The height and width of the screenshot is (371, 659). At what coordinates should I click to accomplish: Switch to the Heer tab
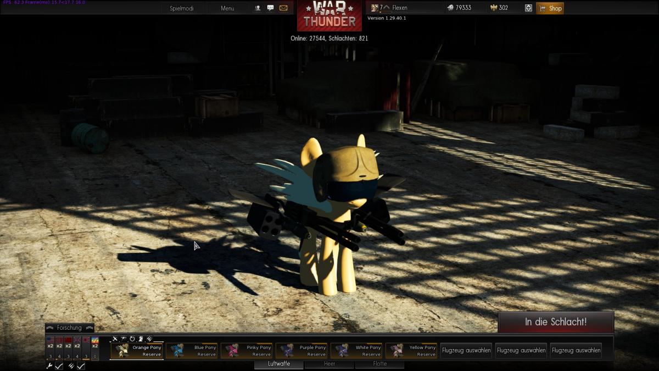coord(329,364)
